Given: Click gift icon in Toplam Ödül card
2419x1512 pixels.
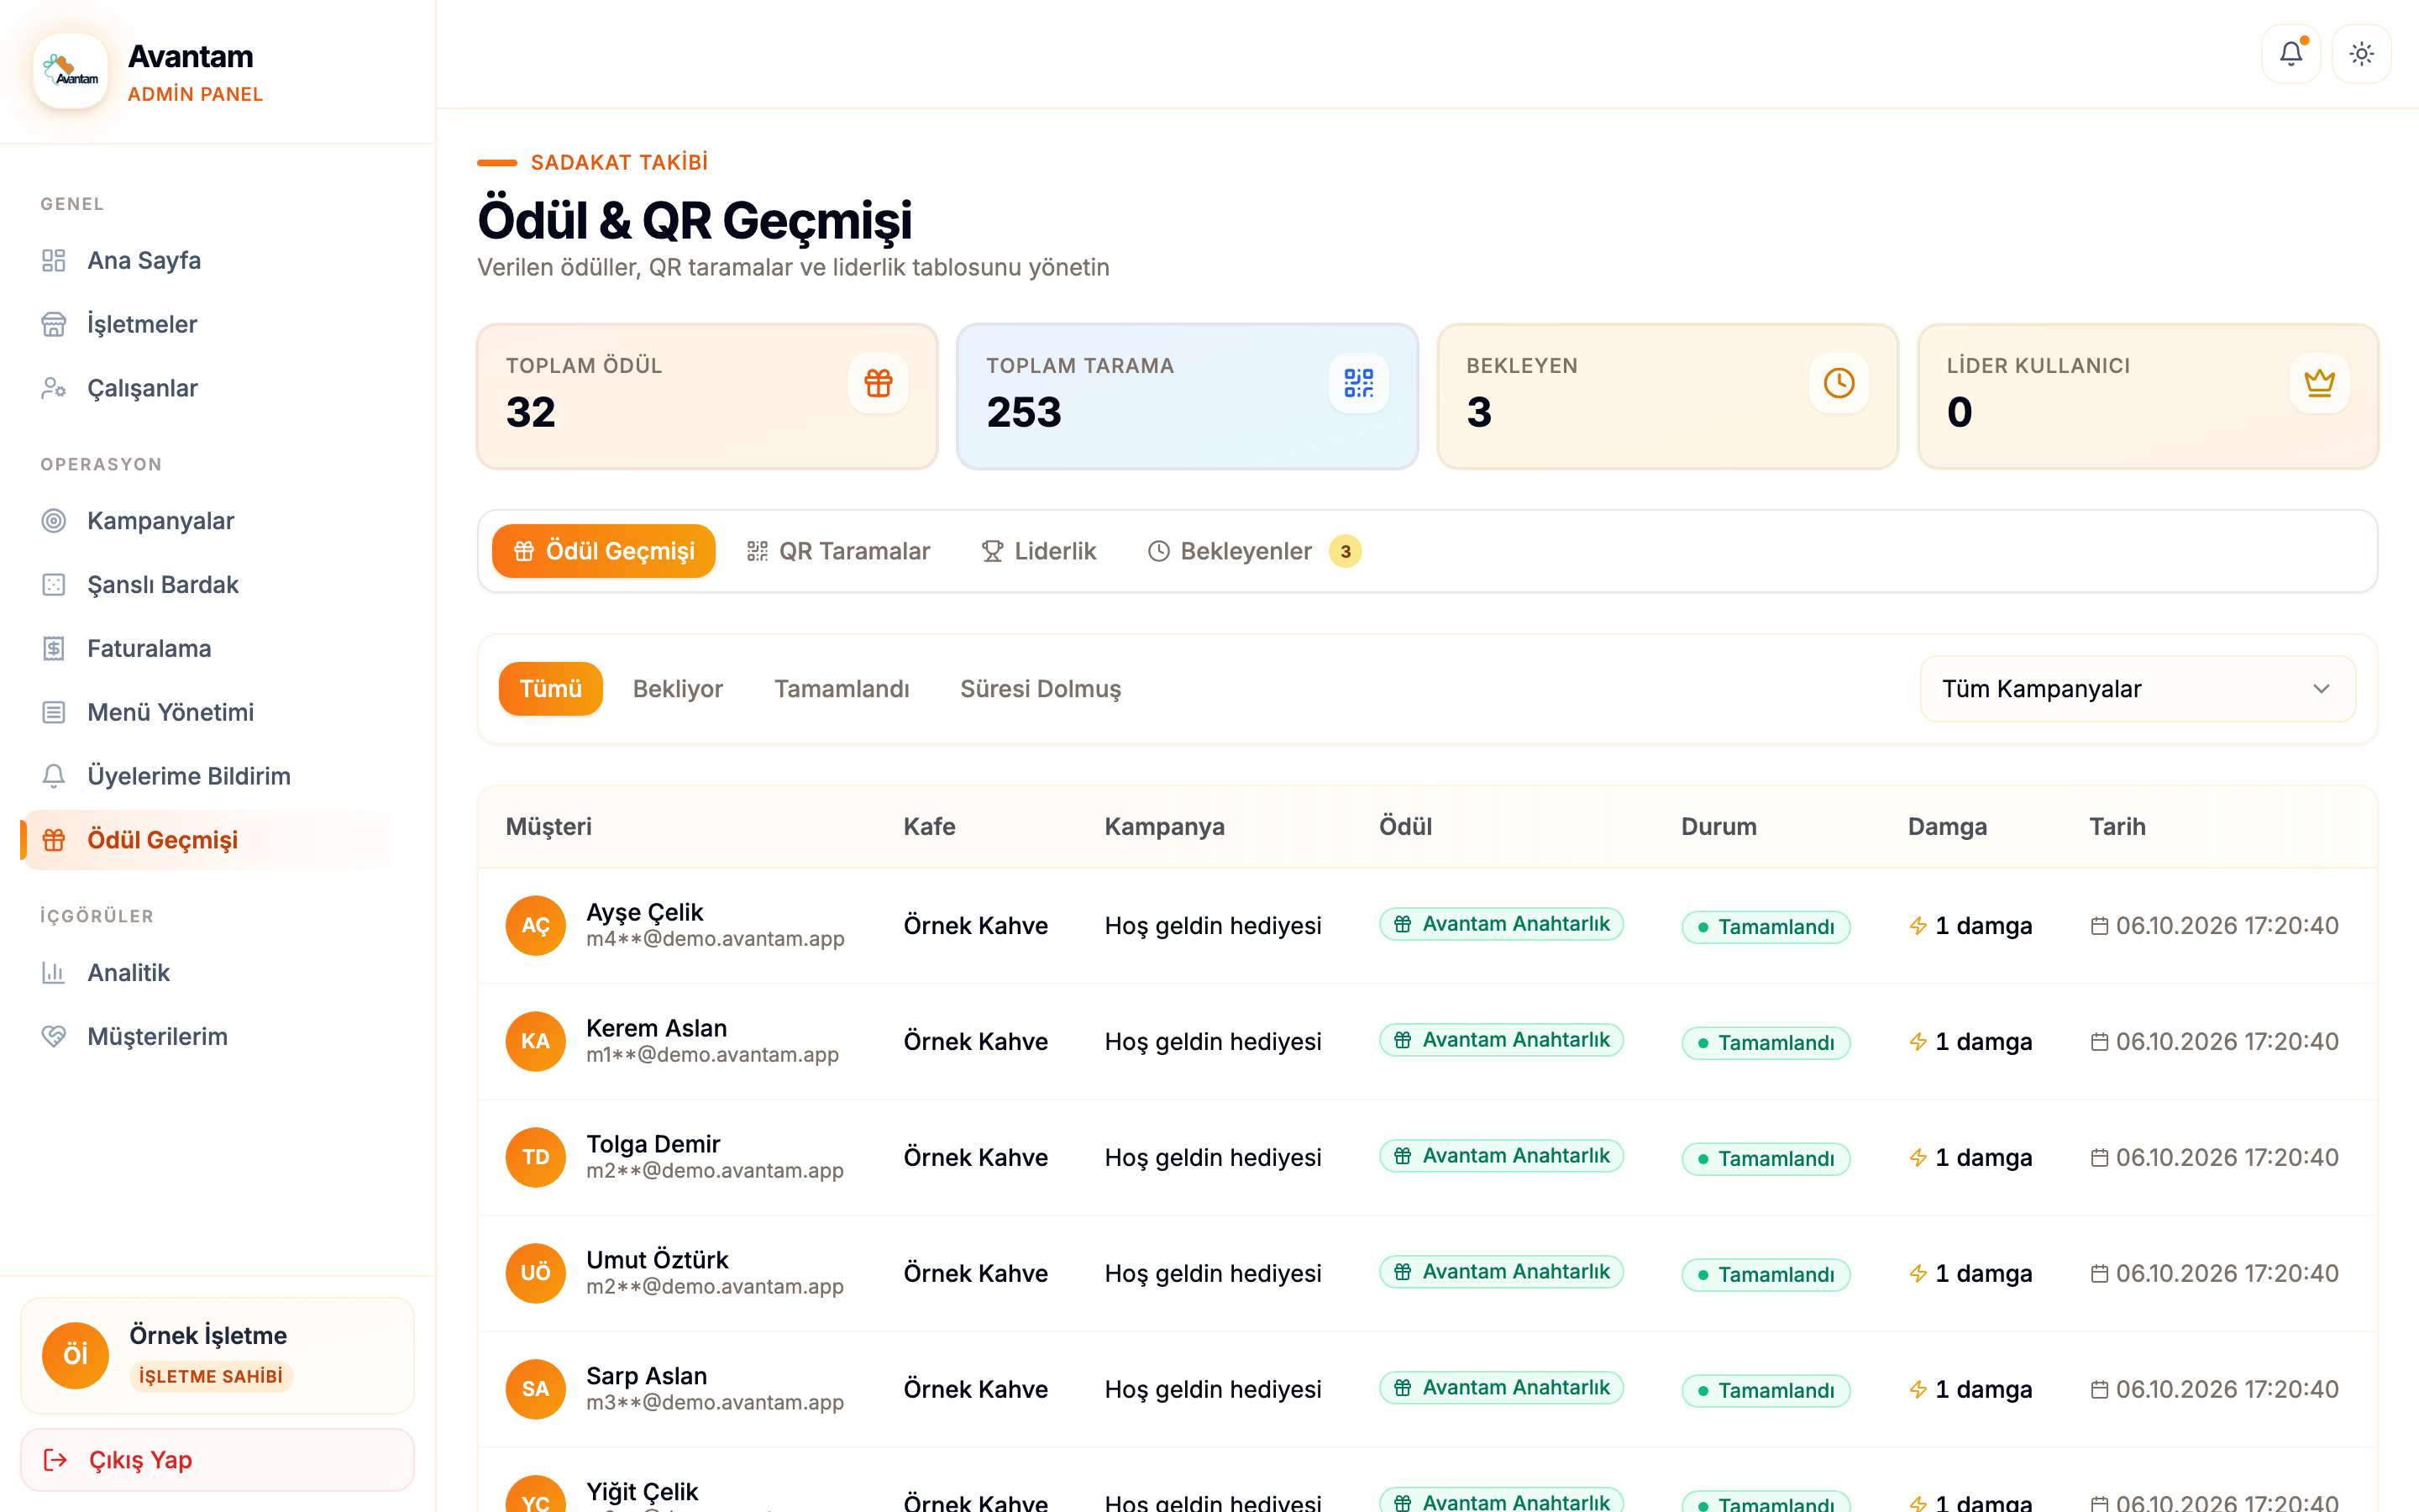Looking at the screenshot, I should click(878, 382).
